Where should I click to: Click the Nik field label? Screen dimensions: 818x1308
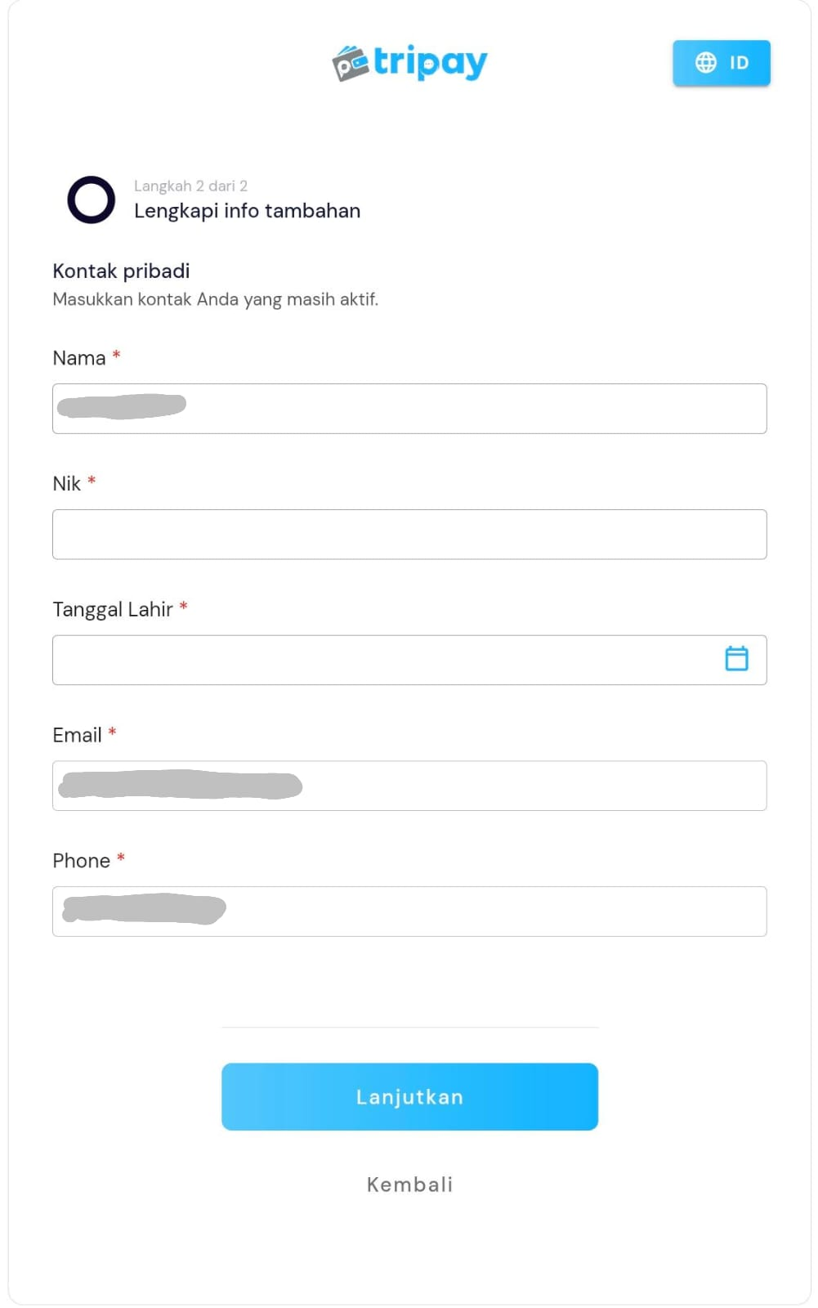click(x=67, y=484)
